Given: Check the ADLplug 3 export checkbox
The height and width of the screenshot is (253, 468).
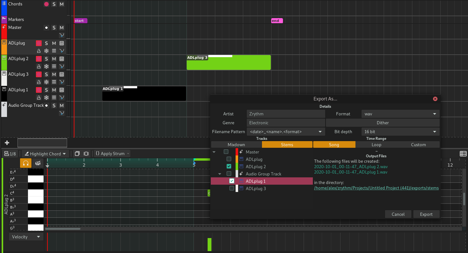Looking at the screenshot, I should pos(232,188).
